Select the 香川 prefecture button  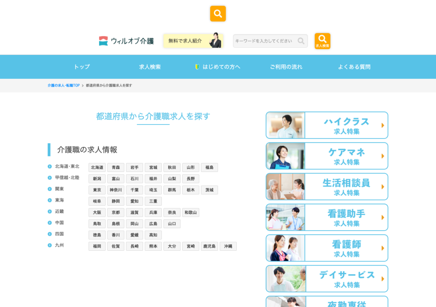click(116, 235)
